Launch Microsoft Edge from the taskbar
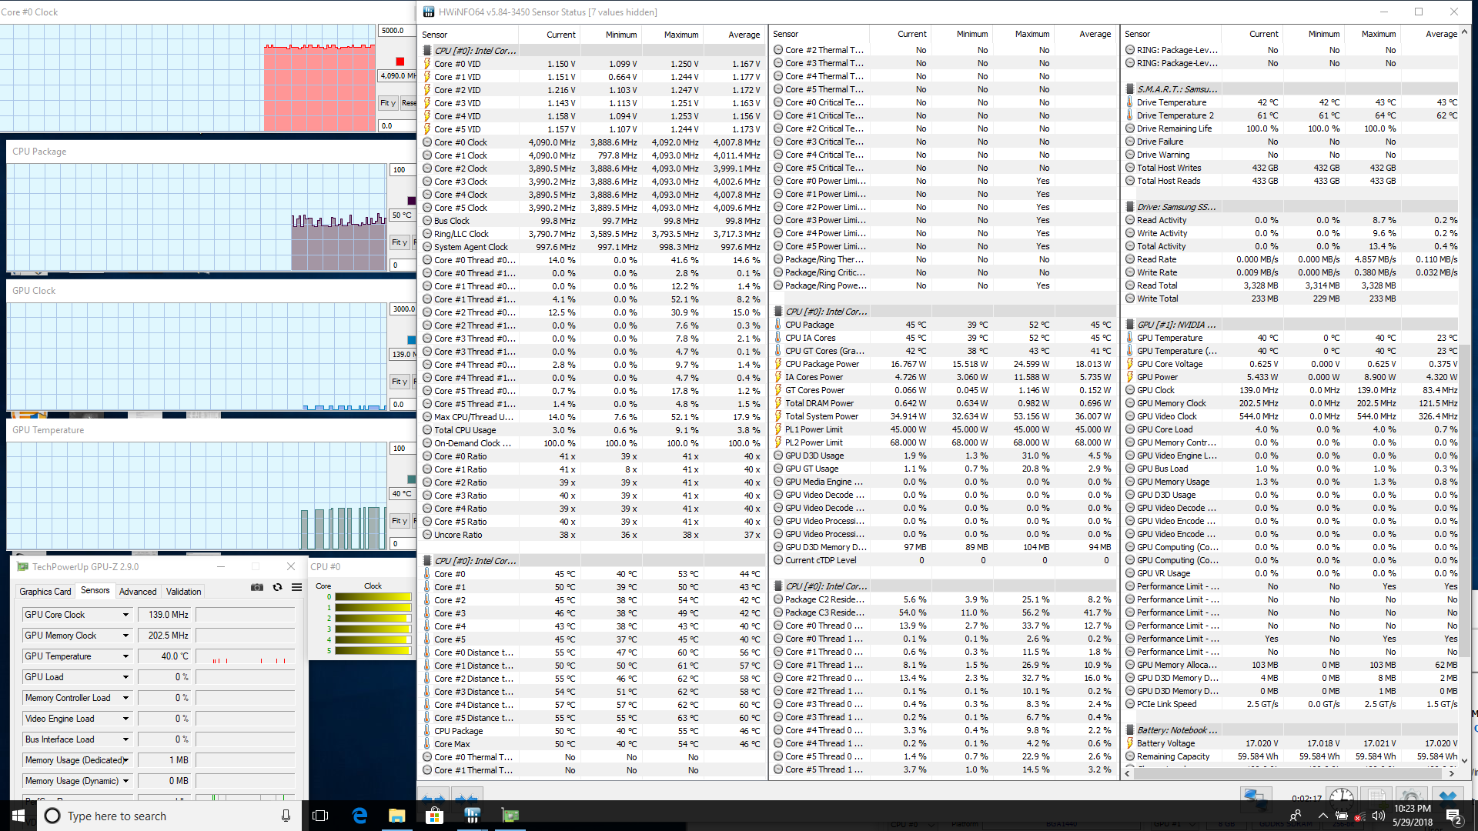Image resolution: width=1478 pixels, height=831 pixels. pyautogui.click(x=359, y=816)
